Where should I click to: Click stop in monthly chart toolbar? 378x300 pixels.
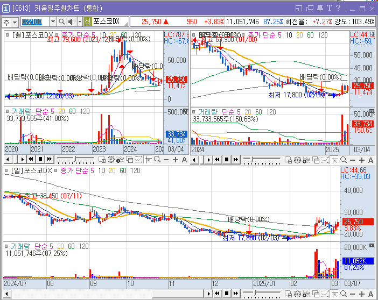coord(40,159)
